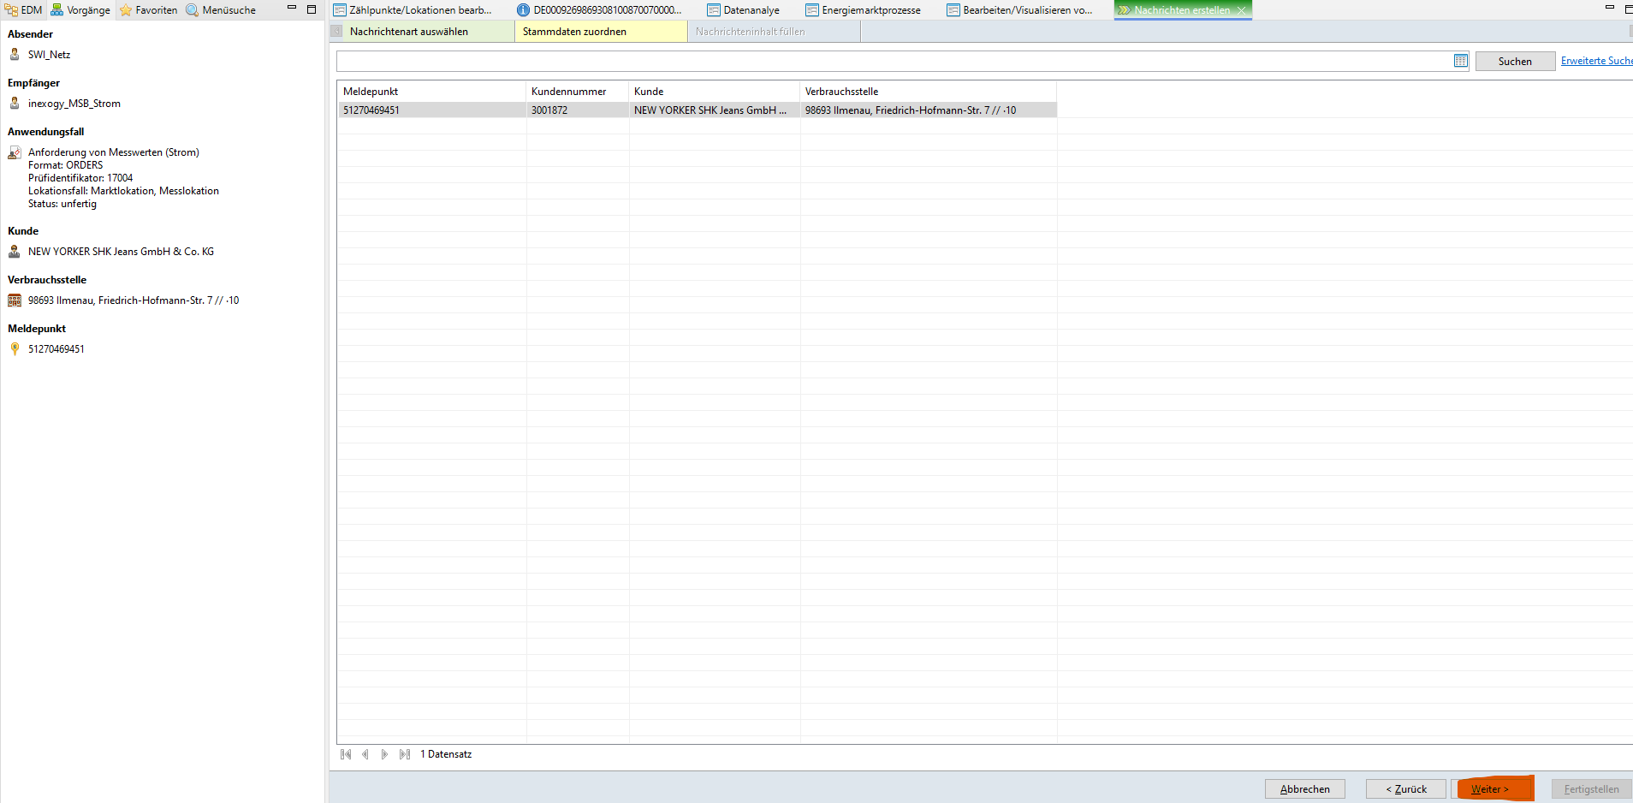Screen dimensions: 1633x803
Task: Click the next page arrow icon
Action: point(384,754)
